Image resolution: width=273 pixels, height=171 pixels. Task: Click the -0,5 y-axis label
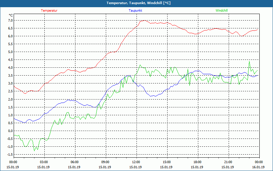tap(10, 139)
